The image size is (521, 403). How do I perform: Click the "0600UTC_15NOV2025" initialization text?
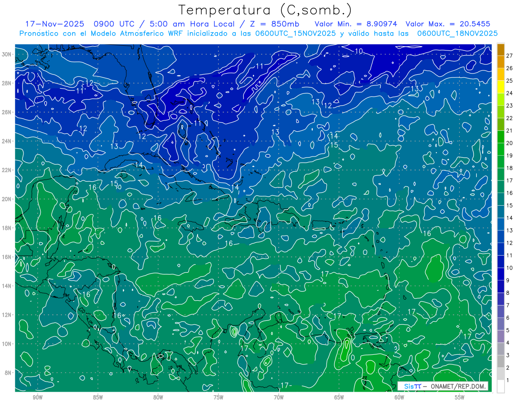tap(295, 33)
